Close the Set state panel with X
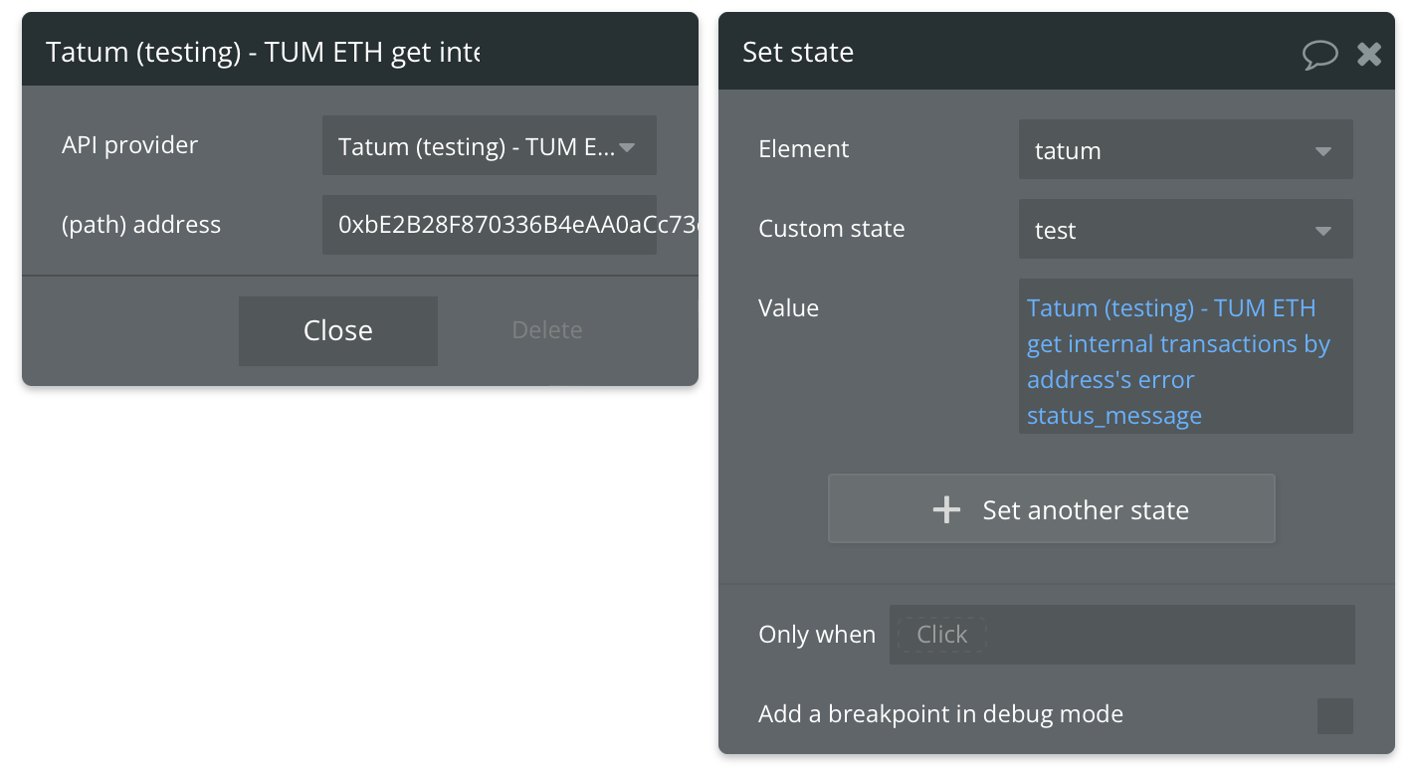1413x770 pixels. (1369, 53)
